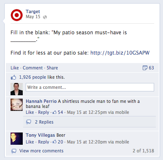Click speech bubble icon beside View more comments
The height and width of the screenshot is (160, 163).
coord(14,151)
